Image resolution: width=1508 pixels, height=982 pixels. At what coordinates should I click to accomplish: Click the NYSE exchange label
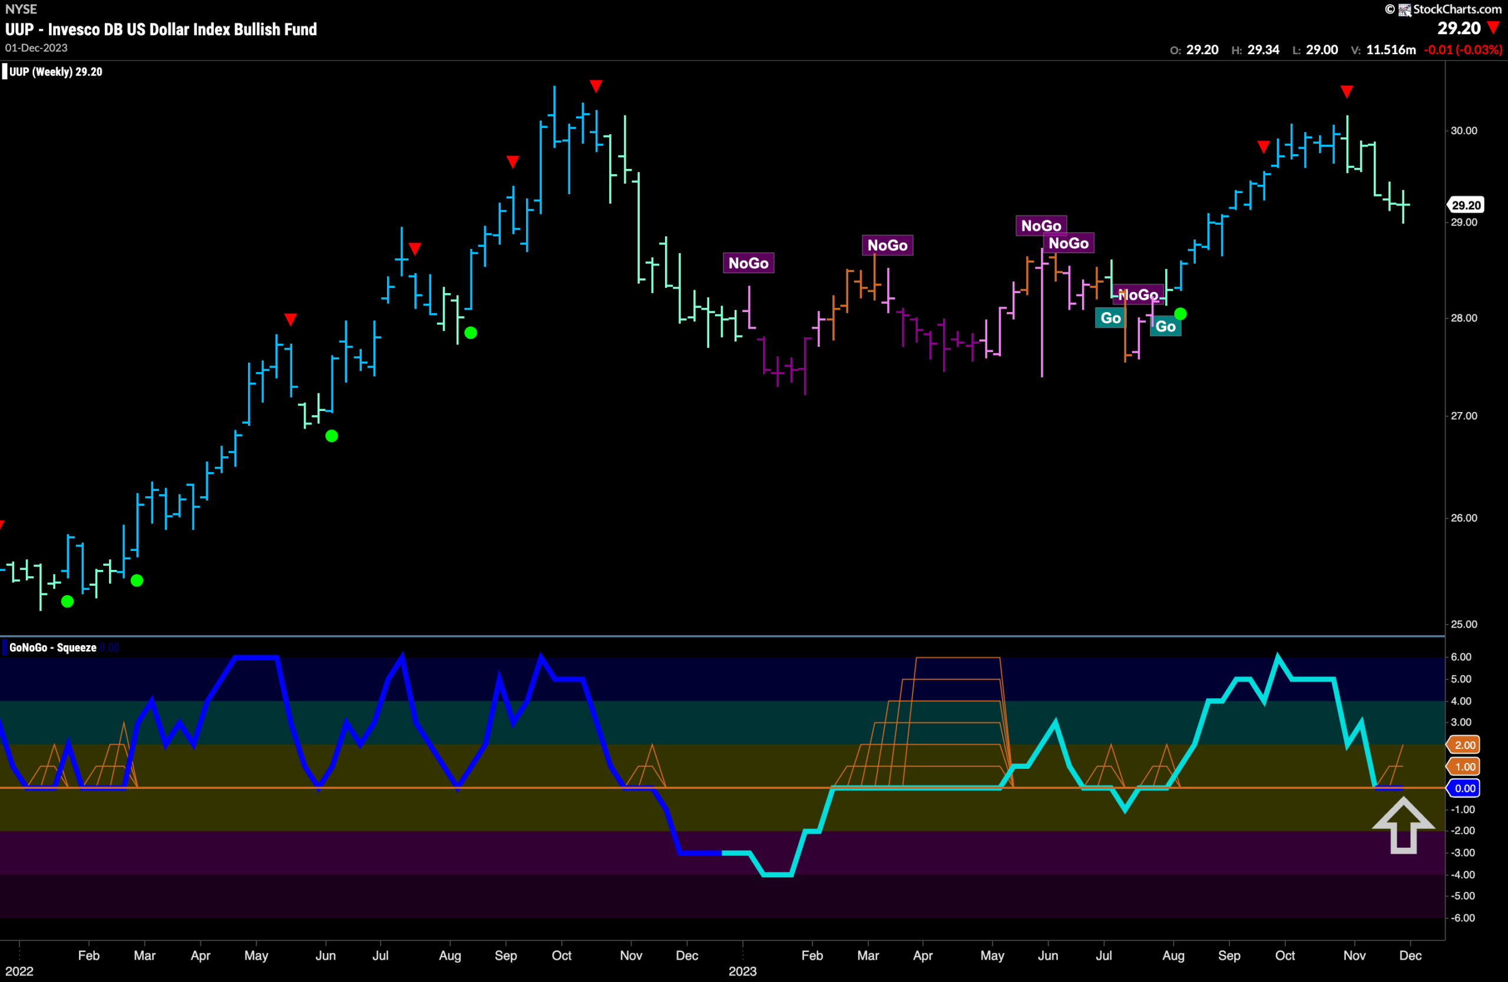click(x=21, y=9)
